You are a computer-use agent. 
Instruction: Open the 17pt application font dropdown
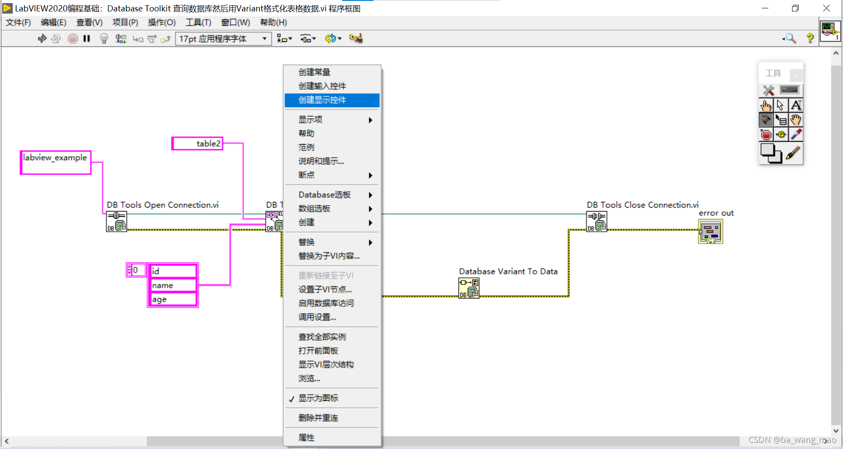[223, 39]
